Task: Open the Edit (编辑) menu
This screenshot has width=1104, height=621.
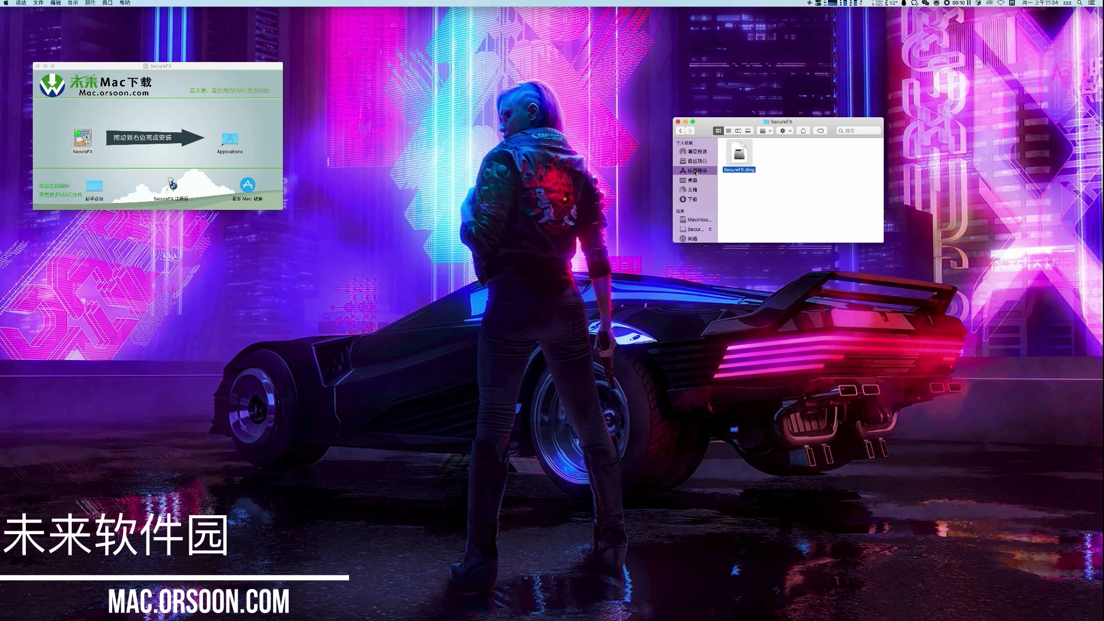Action: tap(56, 3)
